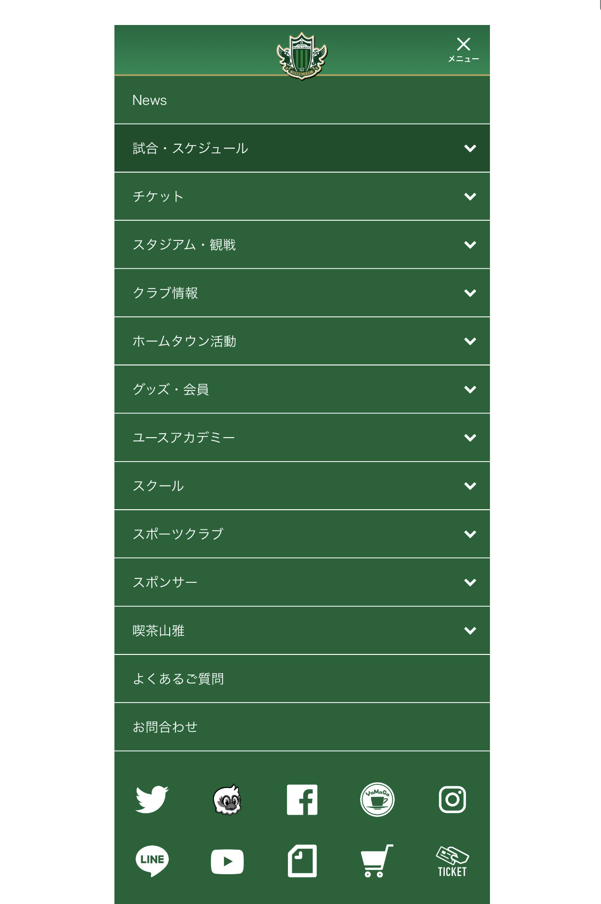
Task: Open the TICKET icon link
Action: [452, 861]
